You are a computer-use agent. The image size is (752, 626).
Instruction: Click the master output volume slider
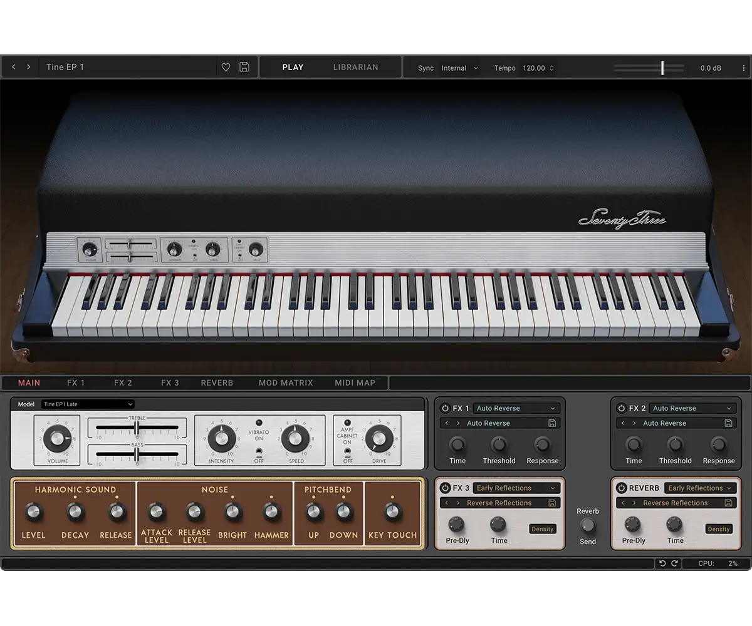click(x=662, y=68)
